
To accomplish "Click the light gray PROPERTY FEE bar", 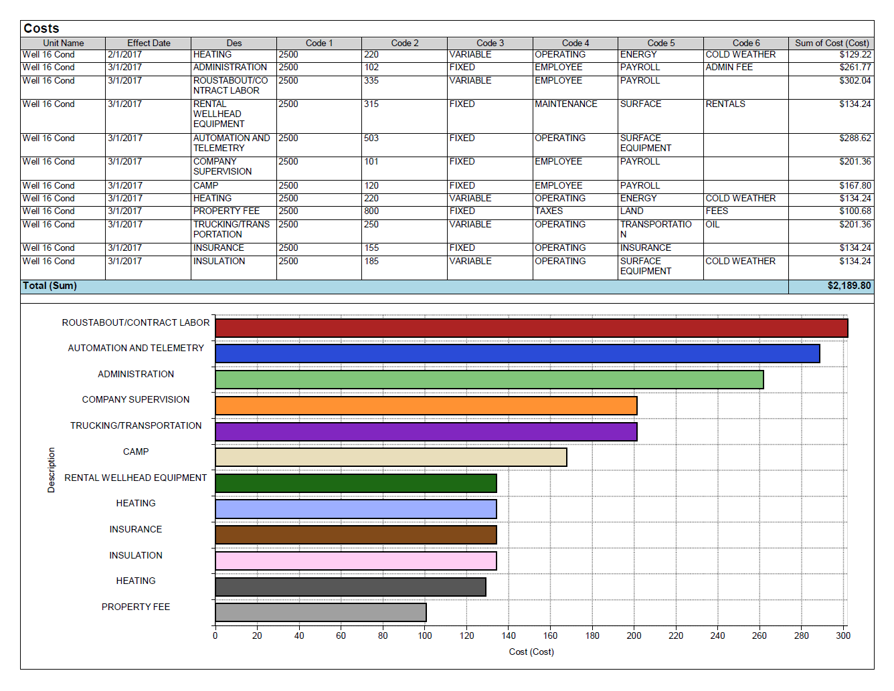I will pos(321,612).
